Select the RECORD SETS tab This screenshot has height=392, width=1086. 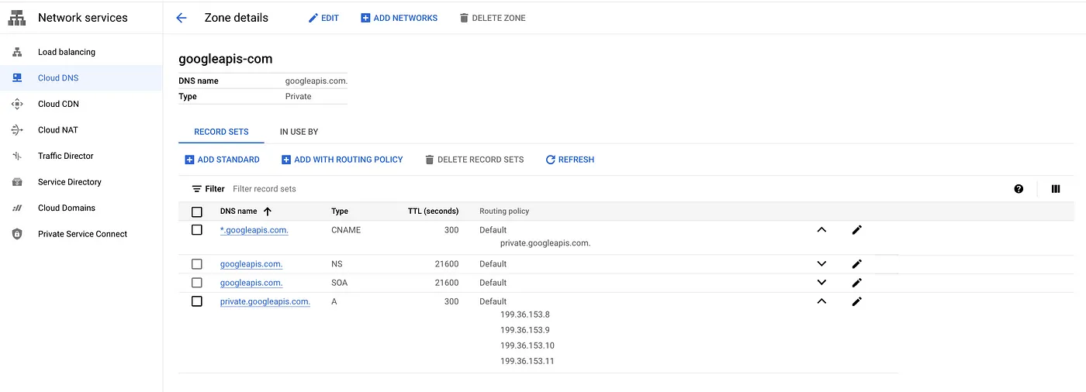coord(221,132)
